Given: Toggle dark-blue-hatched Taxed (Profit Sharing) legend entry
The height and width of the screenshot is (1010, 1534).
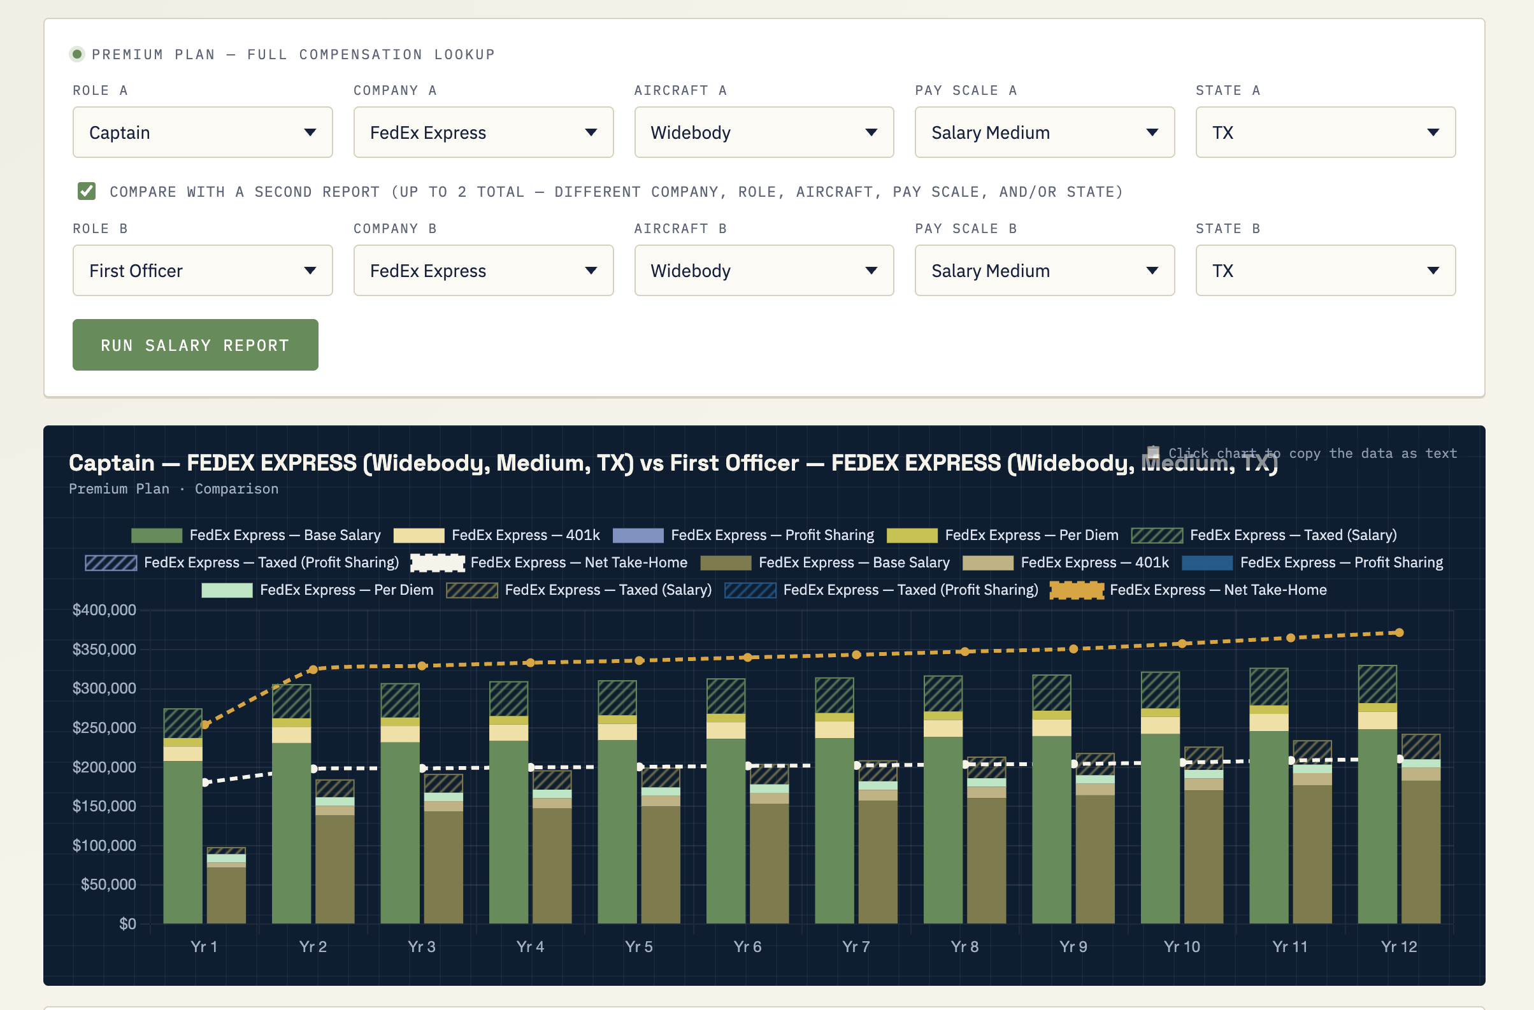Looking at the screenshot, I should pos(882,590).
